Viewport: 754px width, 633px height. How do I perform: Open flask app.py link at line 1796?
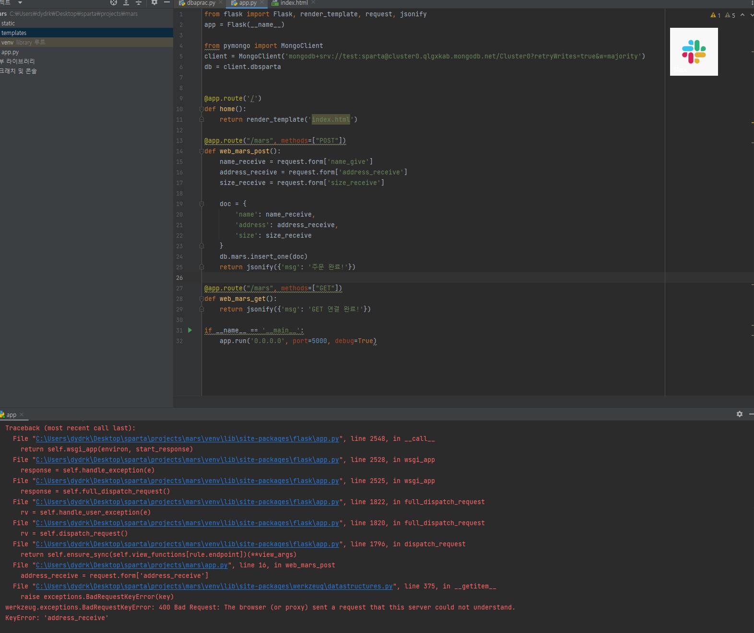tap(188, 544)
